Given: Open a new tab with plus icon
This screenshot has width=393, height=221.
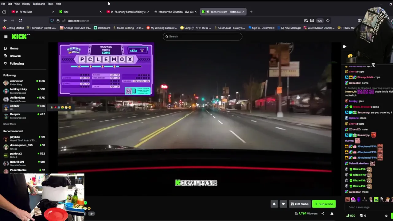Looking at the screenshot, I should [x=251, y=12].
